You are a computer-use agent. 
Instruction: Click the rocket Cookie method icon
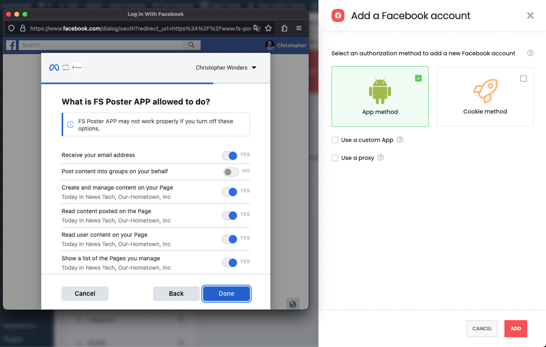click(x=485, y=91)
